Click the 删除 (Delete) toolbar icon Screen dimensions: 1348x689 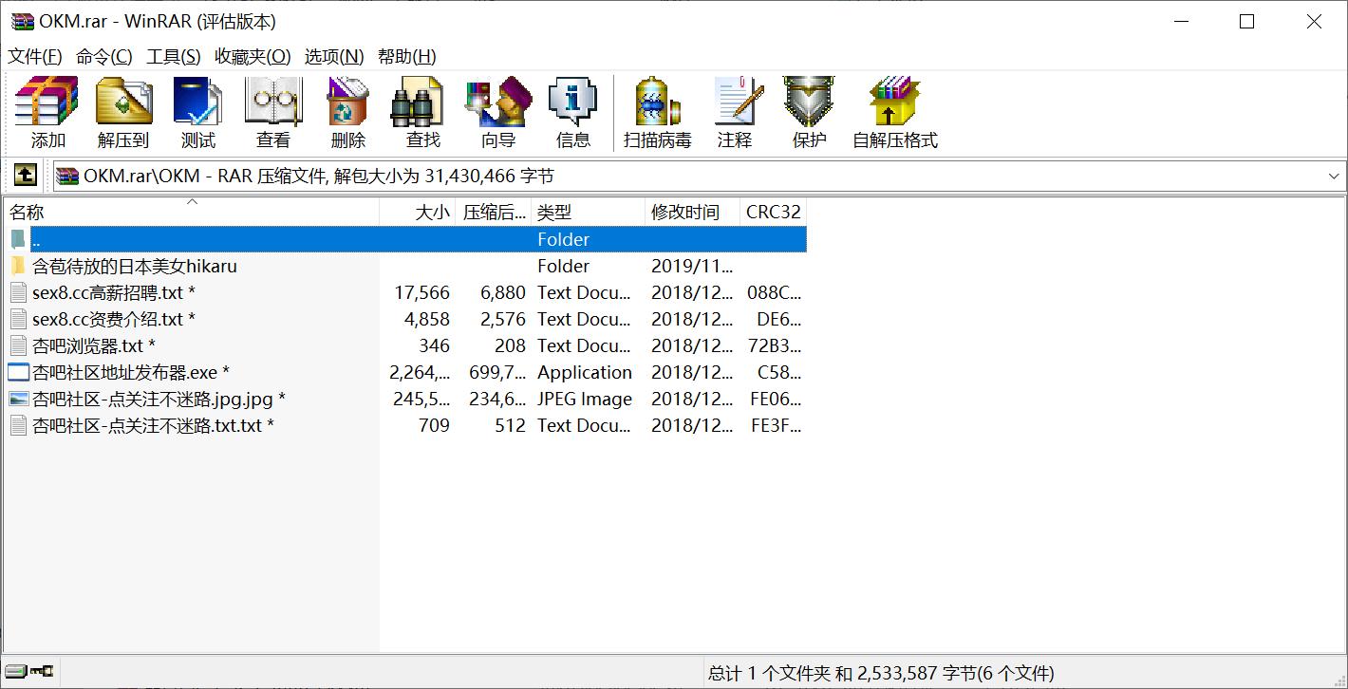(x=347, y=102)
